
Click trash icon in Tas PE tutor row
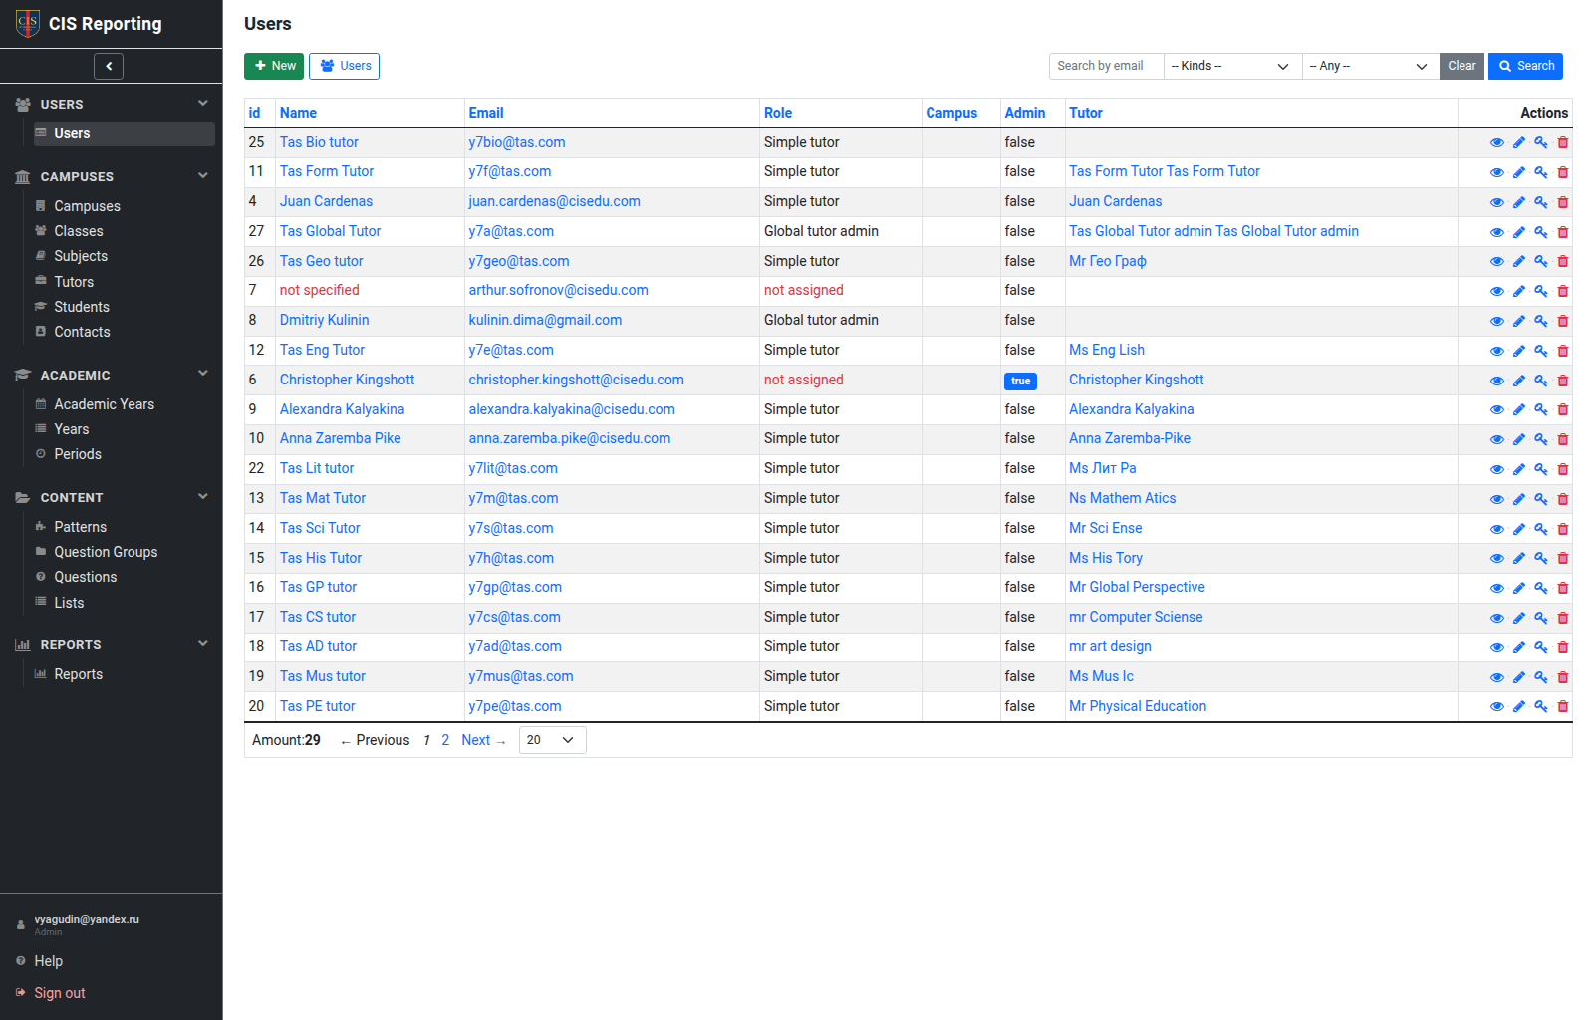click(x=1562, y=706)
